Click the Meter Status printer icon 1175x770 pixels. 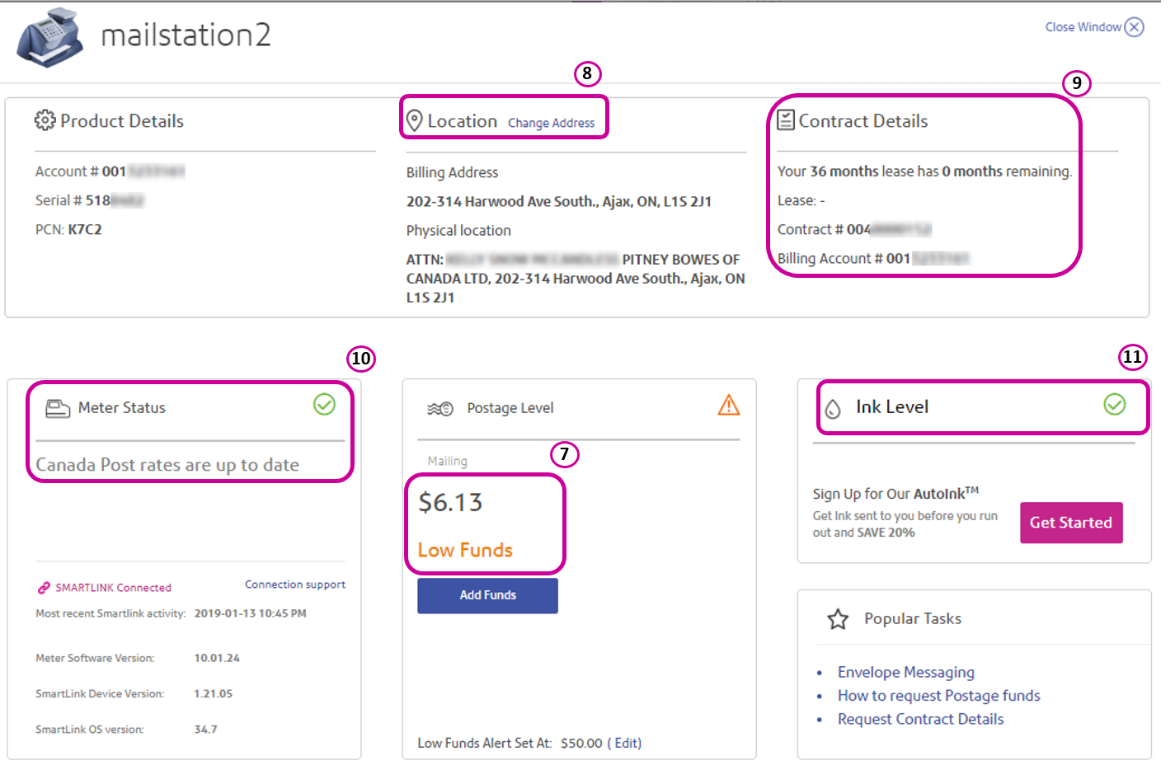tap(57, 408)
